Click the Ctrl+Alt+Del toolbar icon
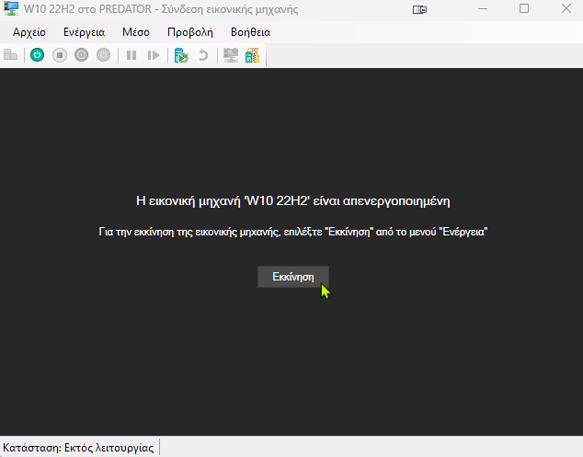 pos(10,55)
